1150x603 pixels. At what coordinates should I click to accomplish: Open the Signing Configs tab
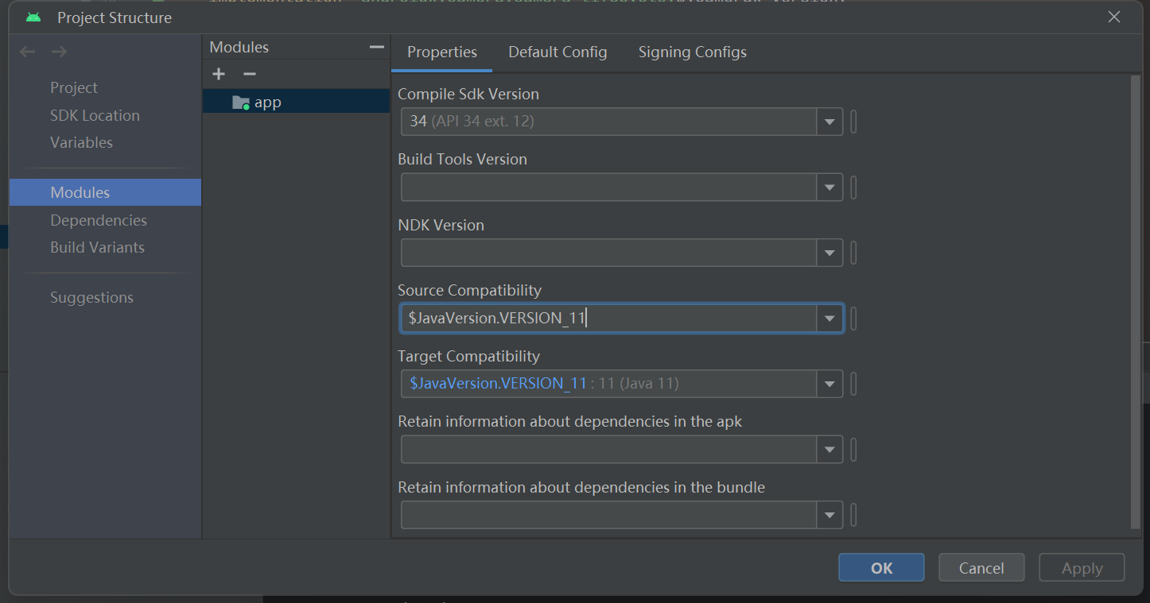(692, 52)
